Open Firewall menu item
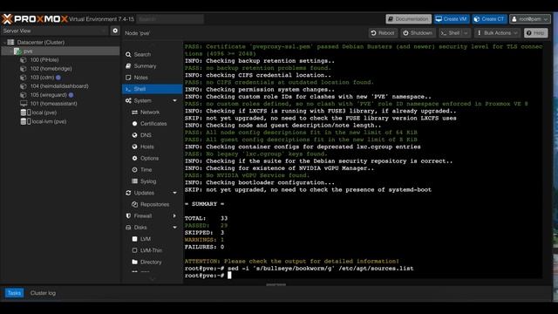This screenshot has width=558, height=314. tap(143, 215)
